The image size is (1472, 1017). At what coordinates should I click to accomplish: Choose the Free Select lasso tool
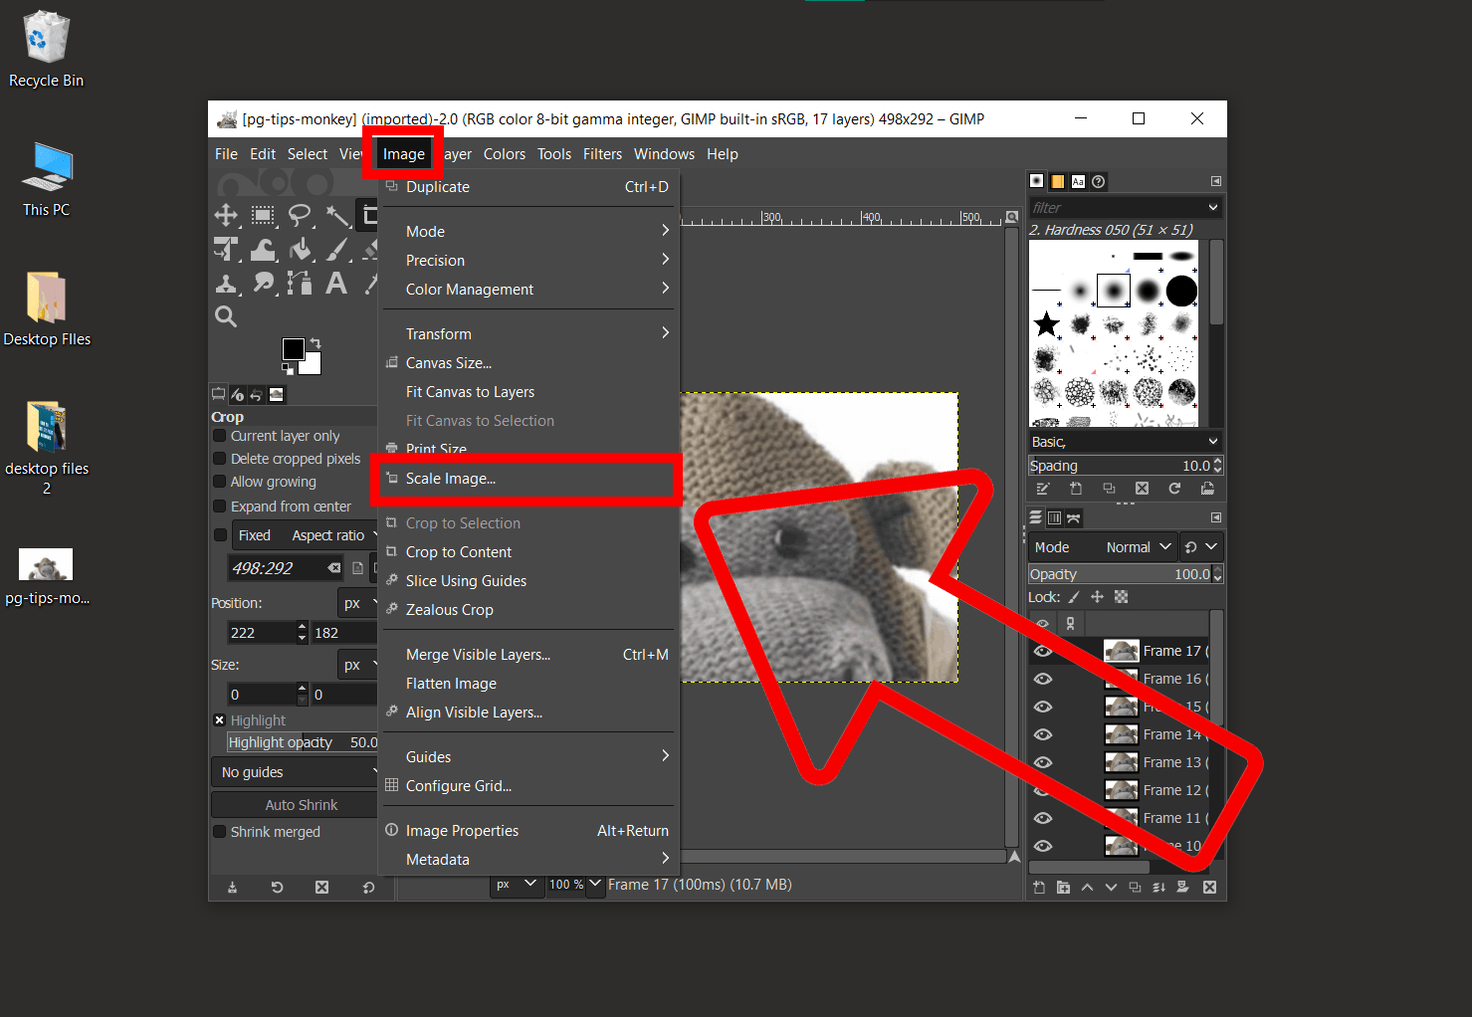pyautogui.click(x=301, y=215)
